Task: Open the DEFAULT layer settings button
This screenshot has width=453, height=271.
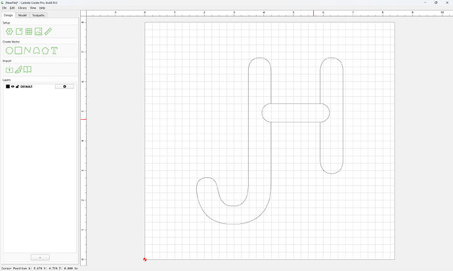Action: point(64,86)
